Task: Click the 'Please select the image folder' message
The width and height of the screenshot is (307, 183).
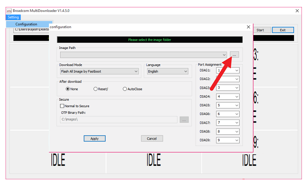Action: pos(150,40)
